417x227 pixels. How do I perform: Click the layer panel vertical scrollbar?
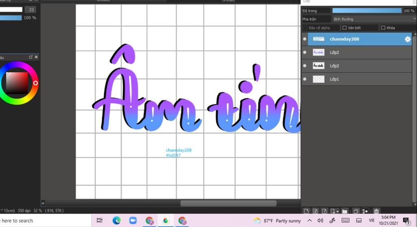[414, 119]
